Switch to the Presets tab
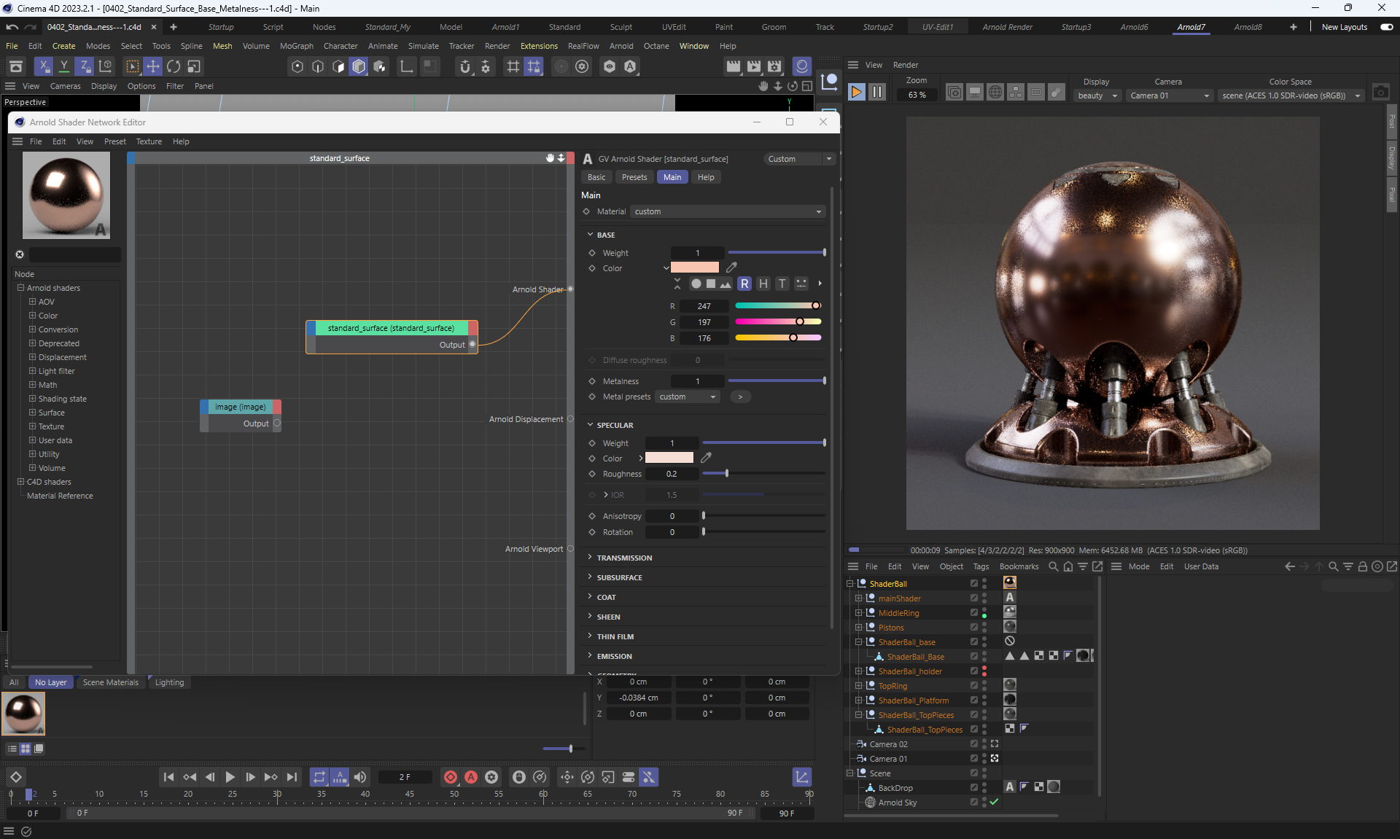 point(634,177)
